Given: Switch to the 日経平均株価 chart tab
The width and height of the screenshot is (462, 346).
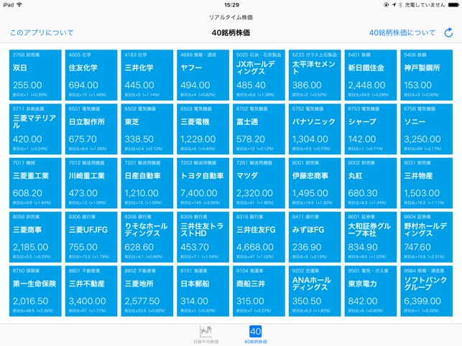Looking at the screenshot, I should [x=206, y=335].
